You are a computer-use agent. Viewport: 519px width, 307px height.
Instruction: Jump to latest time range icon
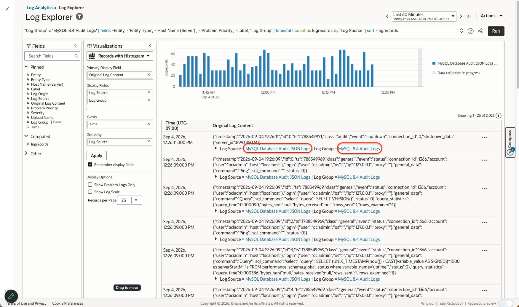click(469, 16)
